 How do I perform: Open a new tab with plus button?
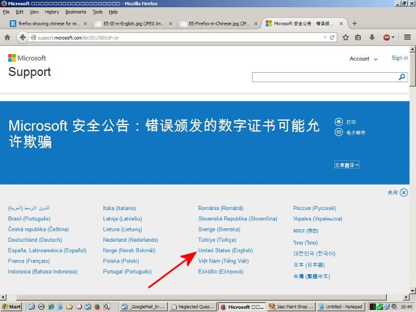pos(355,23)
